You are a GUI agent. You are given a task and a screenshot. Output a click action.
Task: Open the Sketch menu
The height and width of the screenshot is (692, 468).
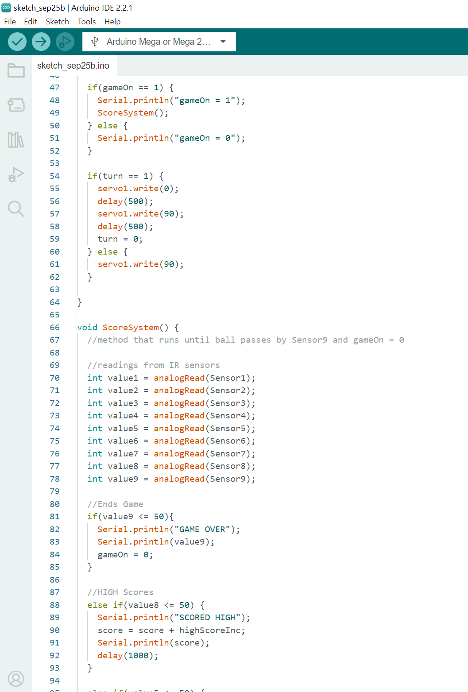pyautogui.click(x=57, y=21)
